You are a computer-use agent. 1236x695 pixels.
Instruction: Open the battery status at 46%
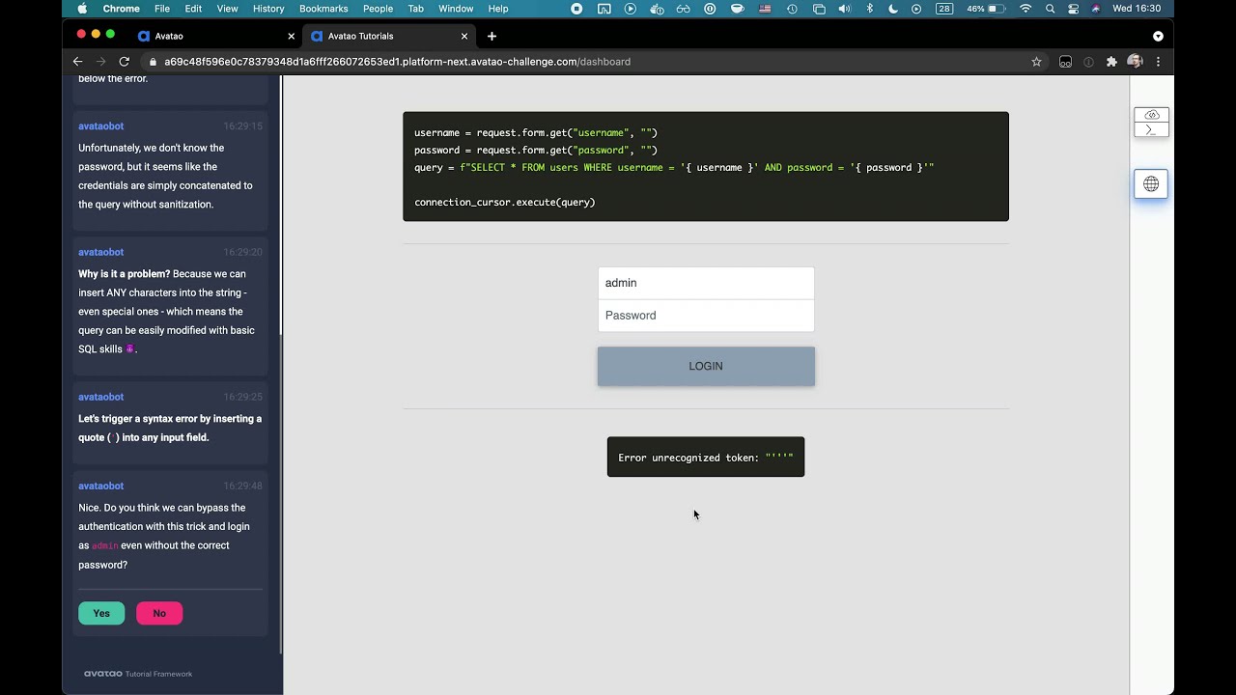point(987,9)
